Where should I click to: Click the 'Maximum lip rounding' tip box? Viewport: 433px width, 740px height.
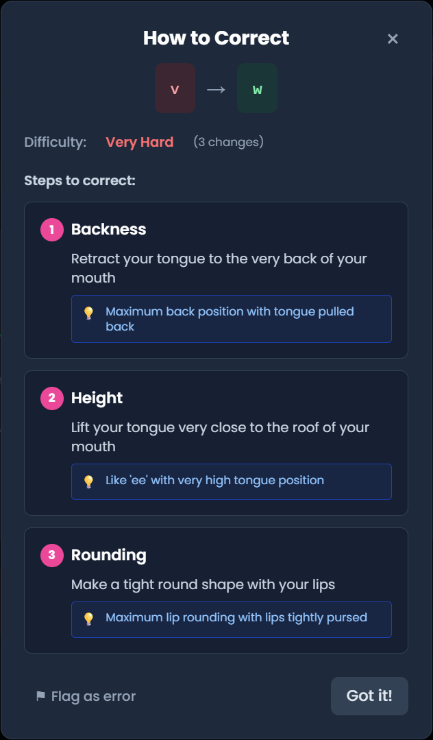coord(232,619)
